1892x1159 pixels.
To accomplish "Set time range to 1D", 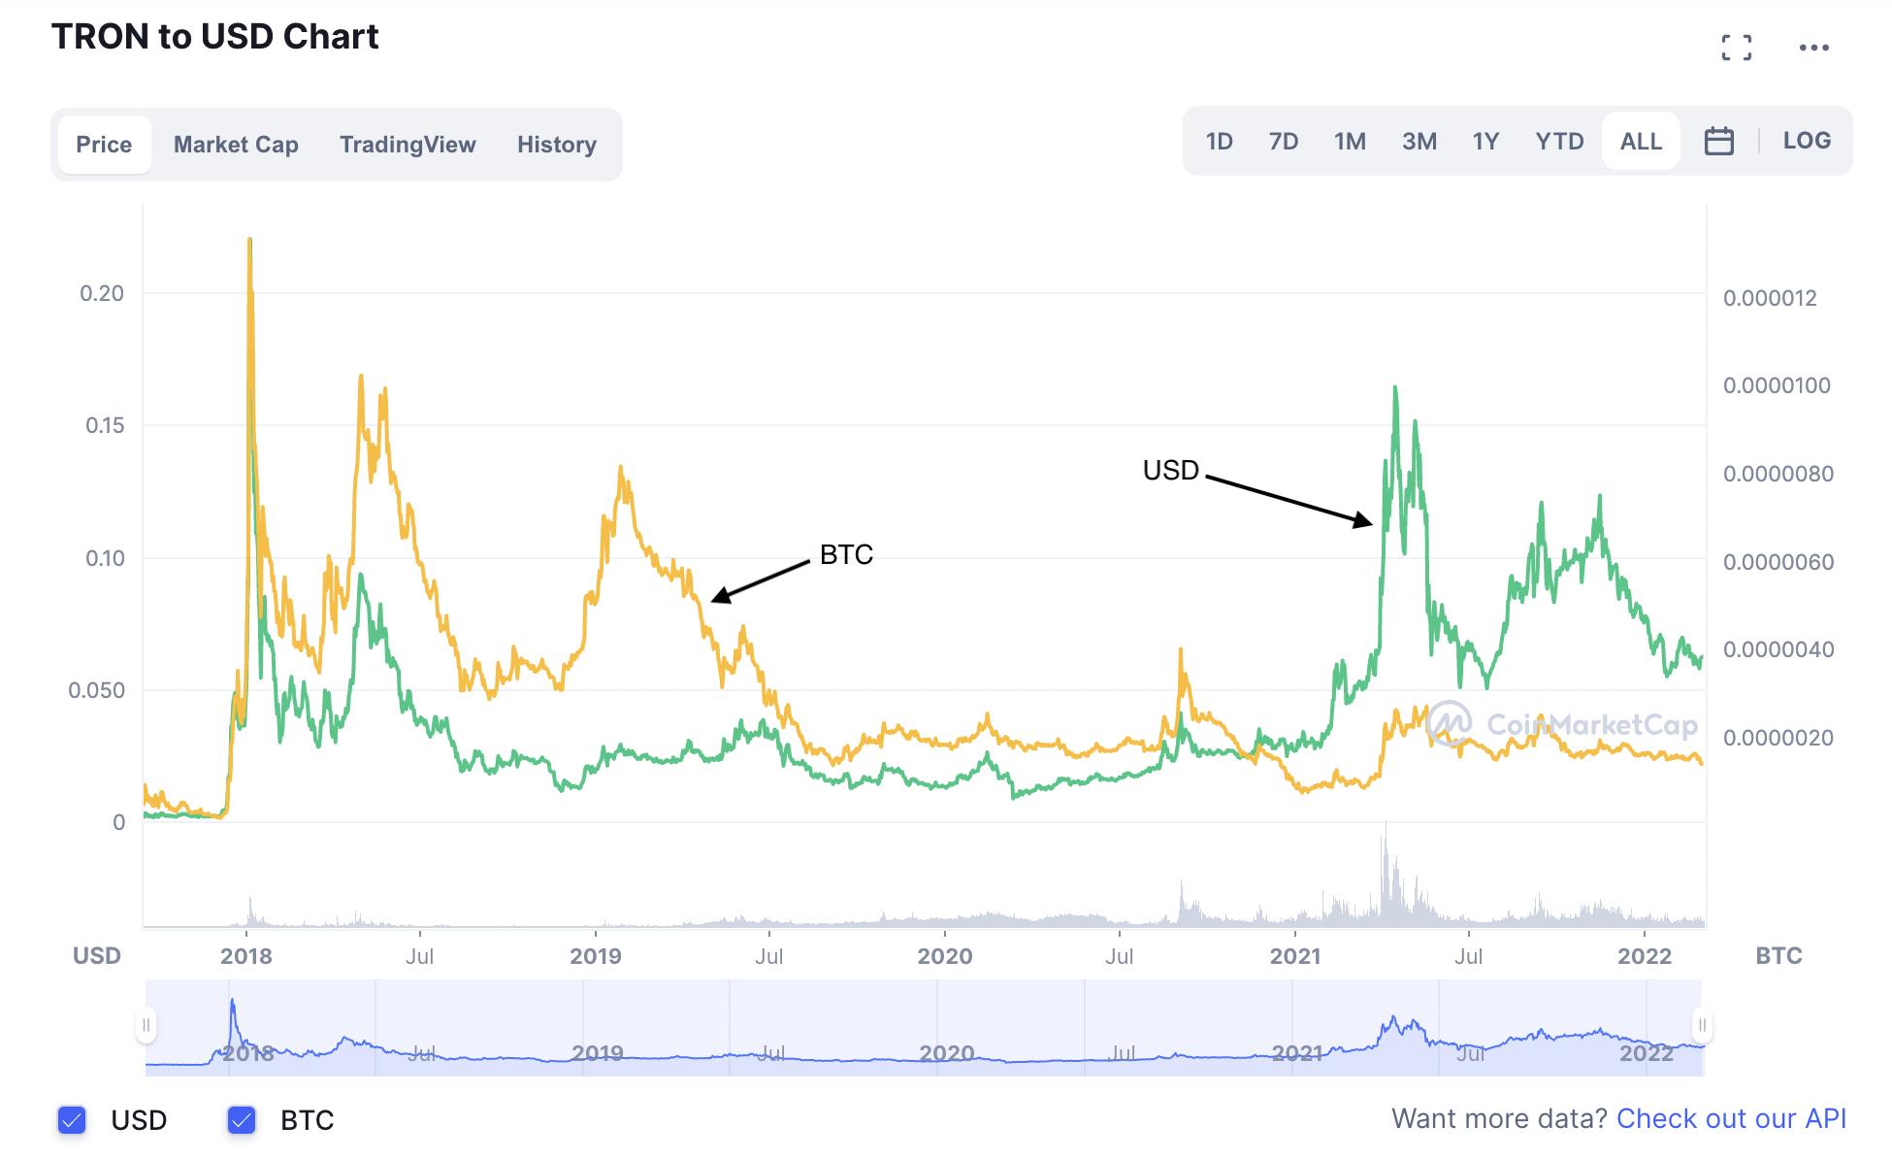I will [x=1219, y=142].
